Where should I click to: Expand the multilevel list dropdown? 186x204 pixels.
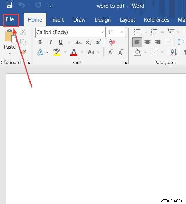click(178, 32)
